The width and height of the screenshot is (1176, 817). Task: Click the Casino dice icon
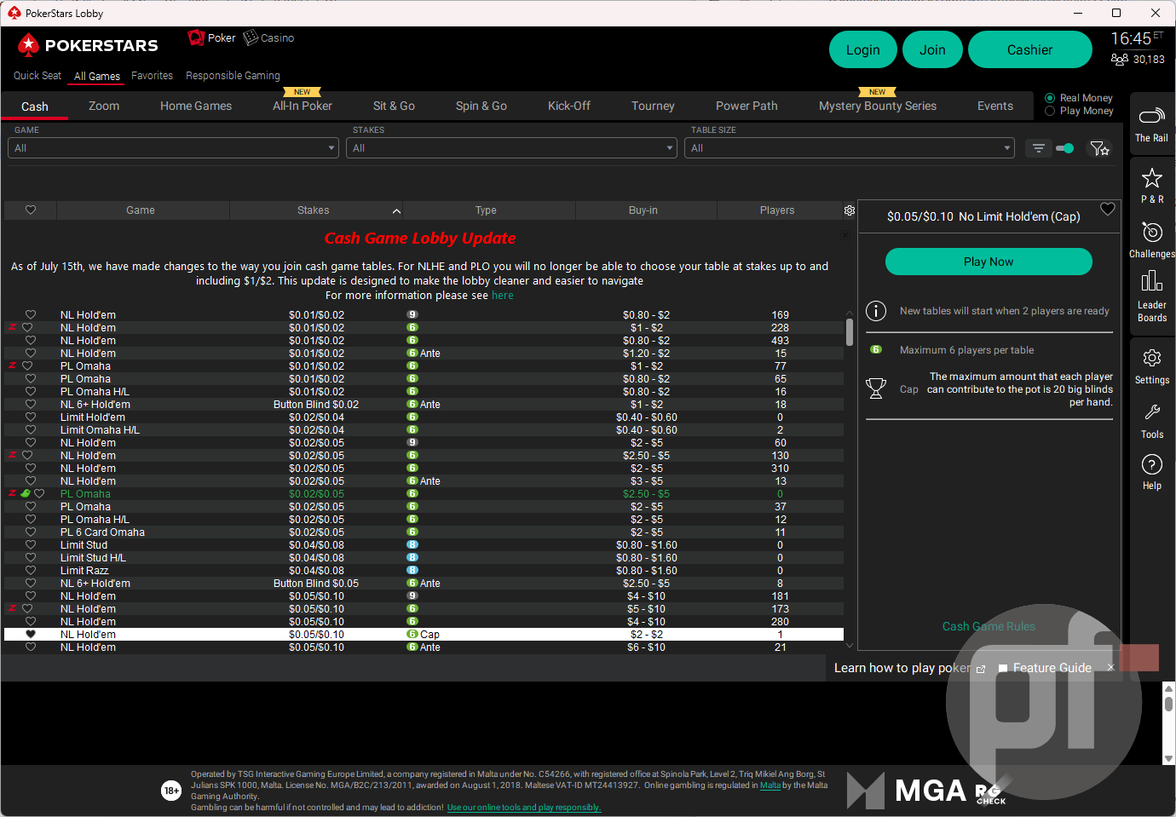click(x=251, y=37)
